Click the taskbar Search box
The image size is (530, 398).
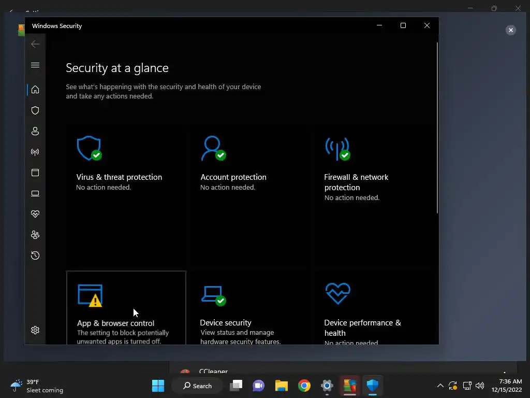197,386
